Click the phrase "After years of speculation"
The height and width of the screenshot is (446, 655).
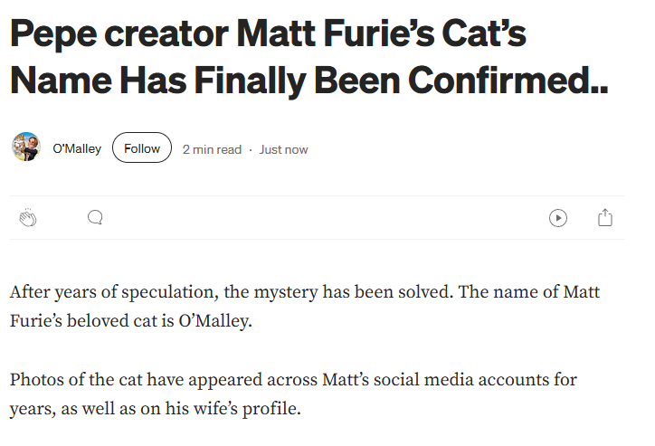point(99,293)
